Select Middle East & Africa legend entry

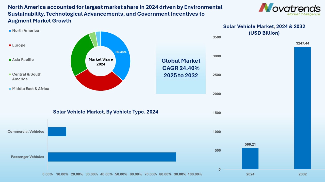(30, 89)
